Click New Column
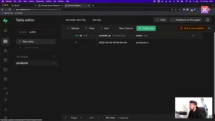The image size is (215, 121). 126,28
